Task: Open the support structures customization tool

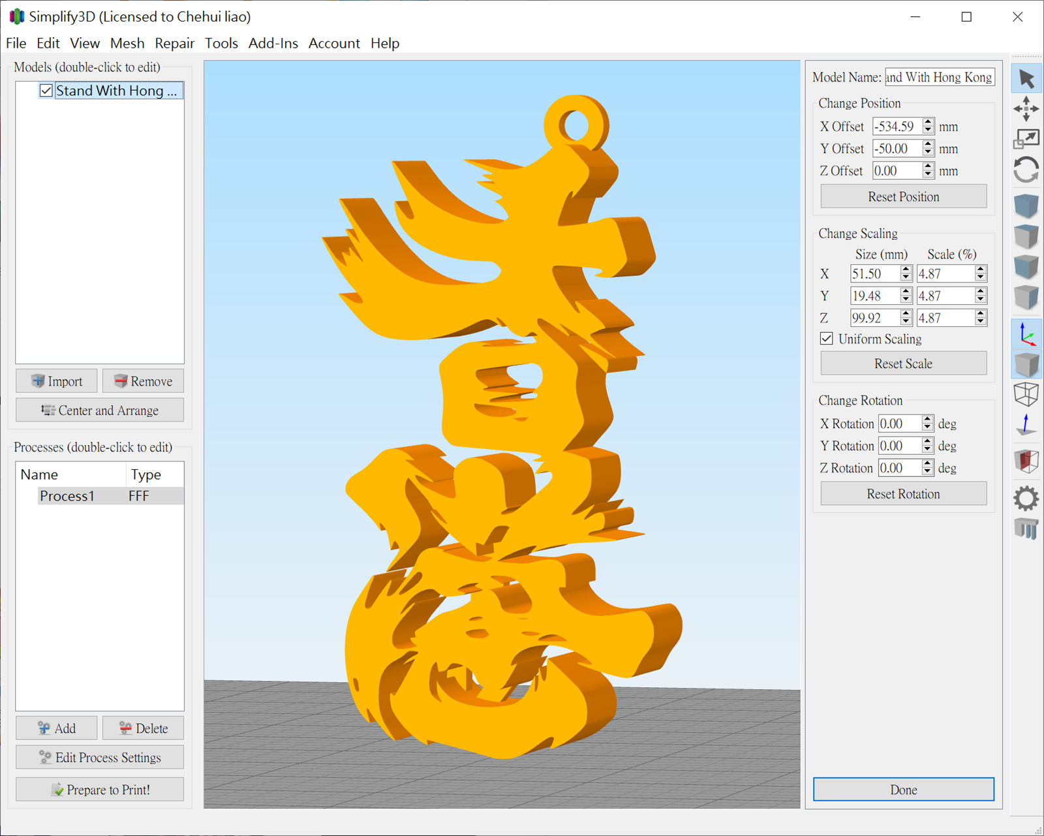Action: click(x=1026, y=529)
